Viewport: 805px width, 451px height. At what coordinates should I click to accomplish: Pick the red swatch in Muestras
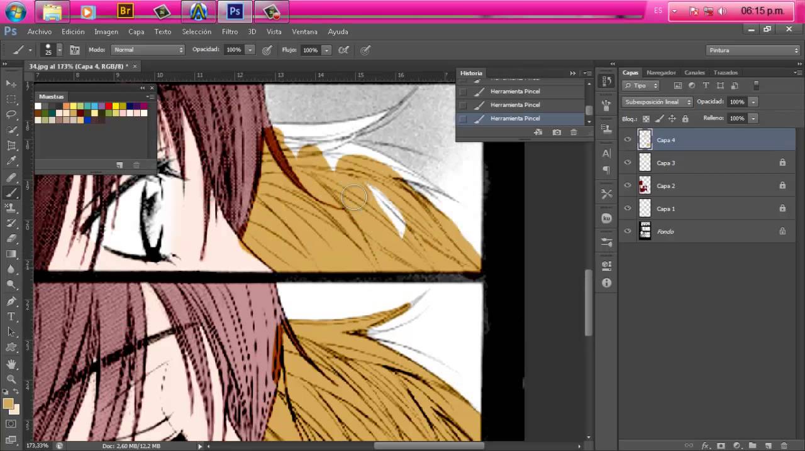coord(109,106)
